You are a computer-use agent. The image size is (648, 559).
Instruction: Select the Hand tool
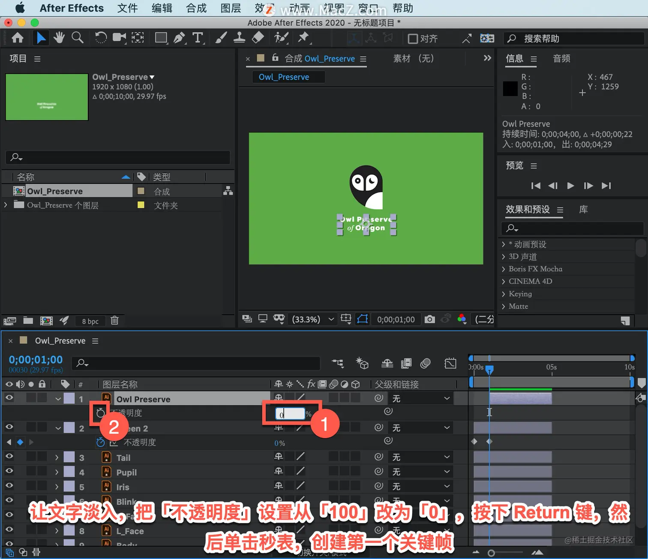(59, 38)
